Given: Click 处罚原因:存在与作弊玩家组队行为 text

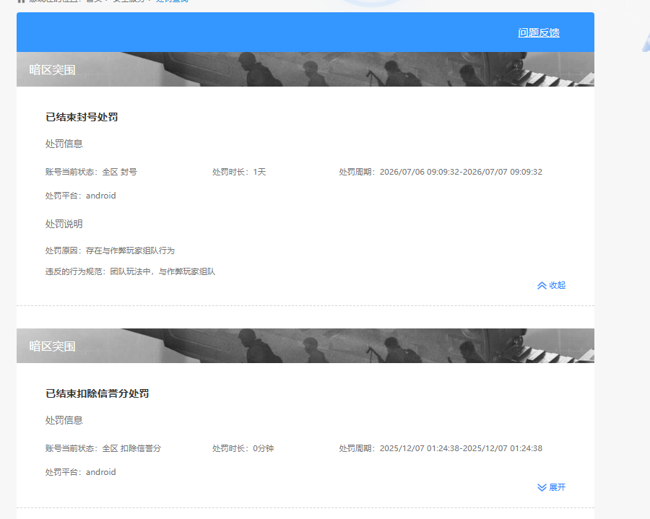Looking at the screenshot, I should click(110, 250).
